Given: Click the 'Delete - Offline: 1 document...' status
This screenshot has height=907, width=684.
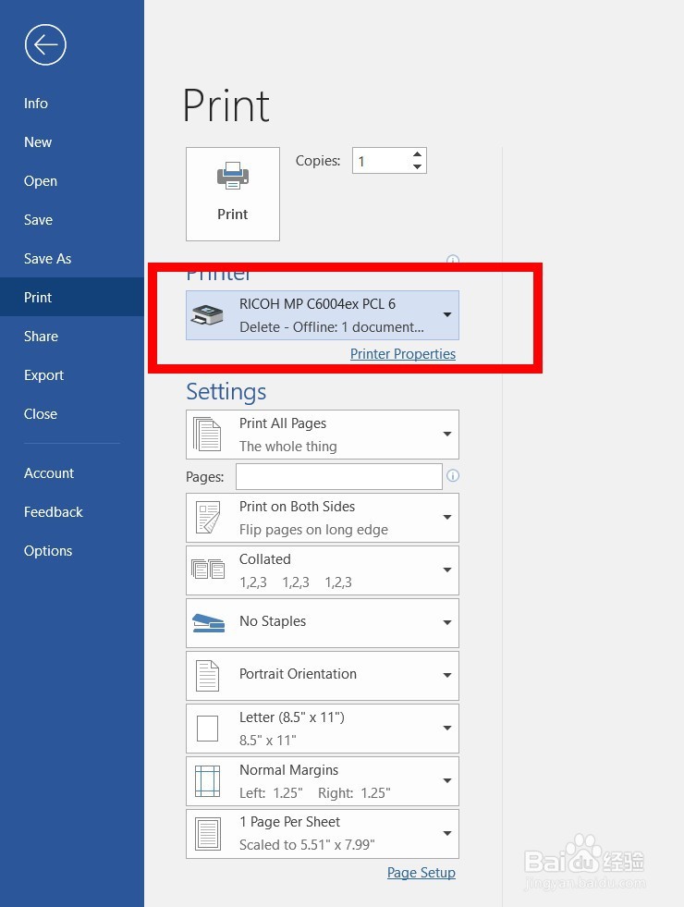Looking at the screenshot, I should click(x=332, y=326).
